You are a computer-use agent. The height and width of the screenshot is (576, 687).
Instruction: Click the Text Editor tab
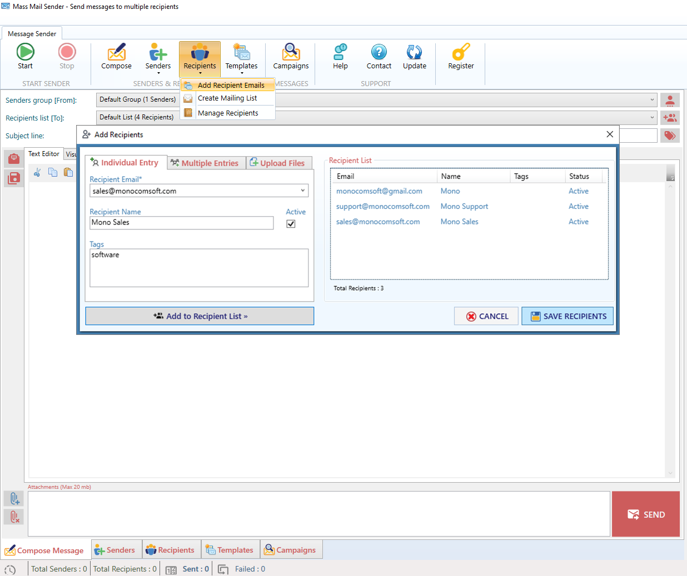43,154
